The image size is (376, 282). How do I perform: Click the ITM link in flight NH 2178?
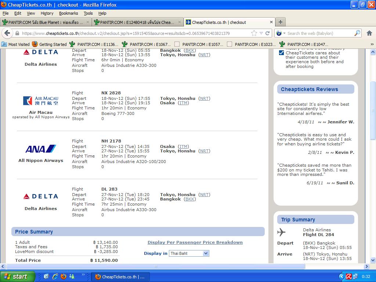pos(184,147)
